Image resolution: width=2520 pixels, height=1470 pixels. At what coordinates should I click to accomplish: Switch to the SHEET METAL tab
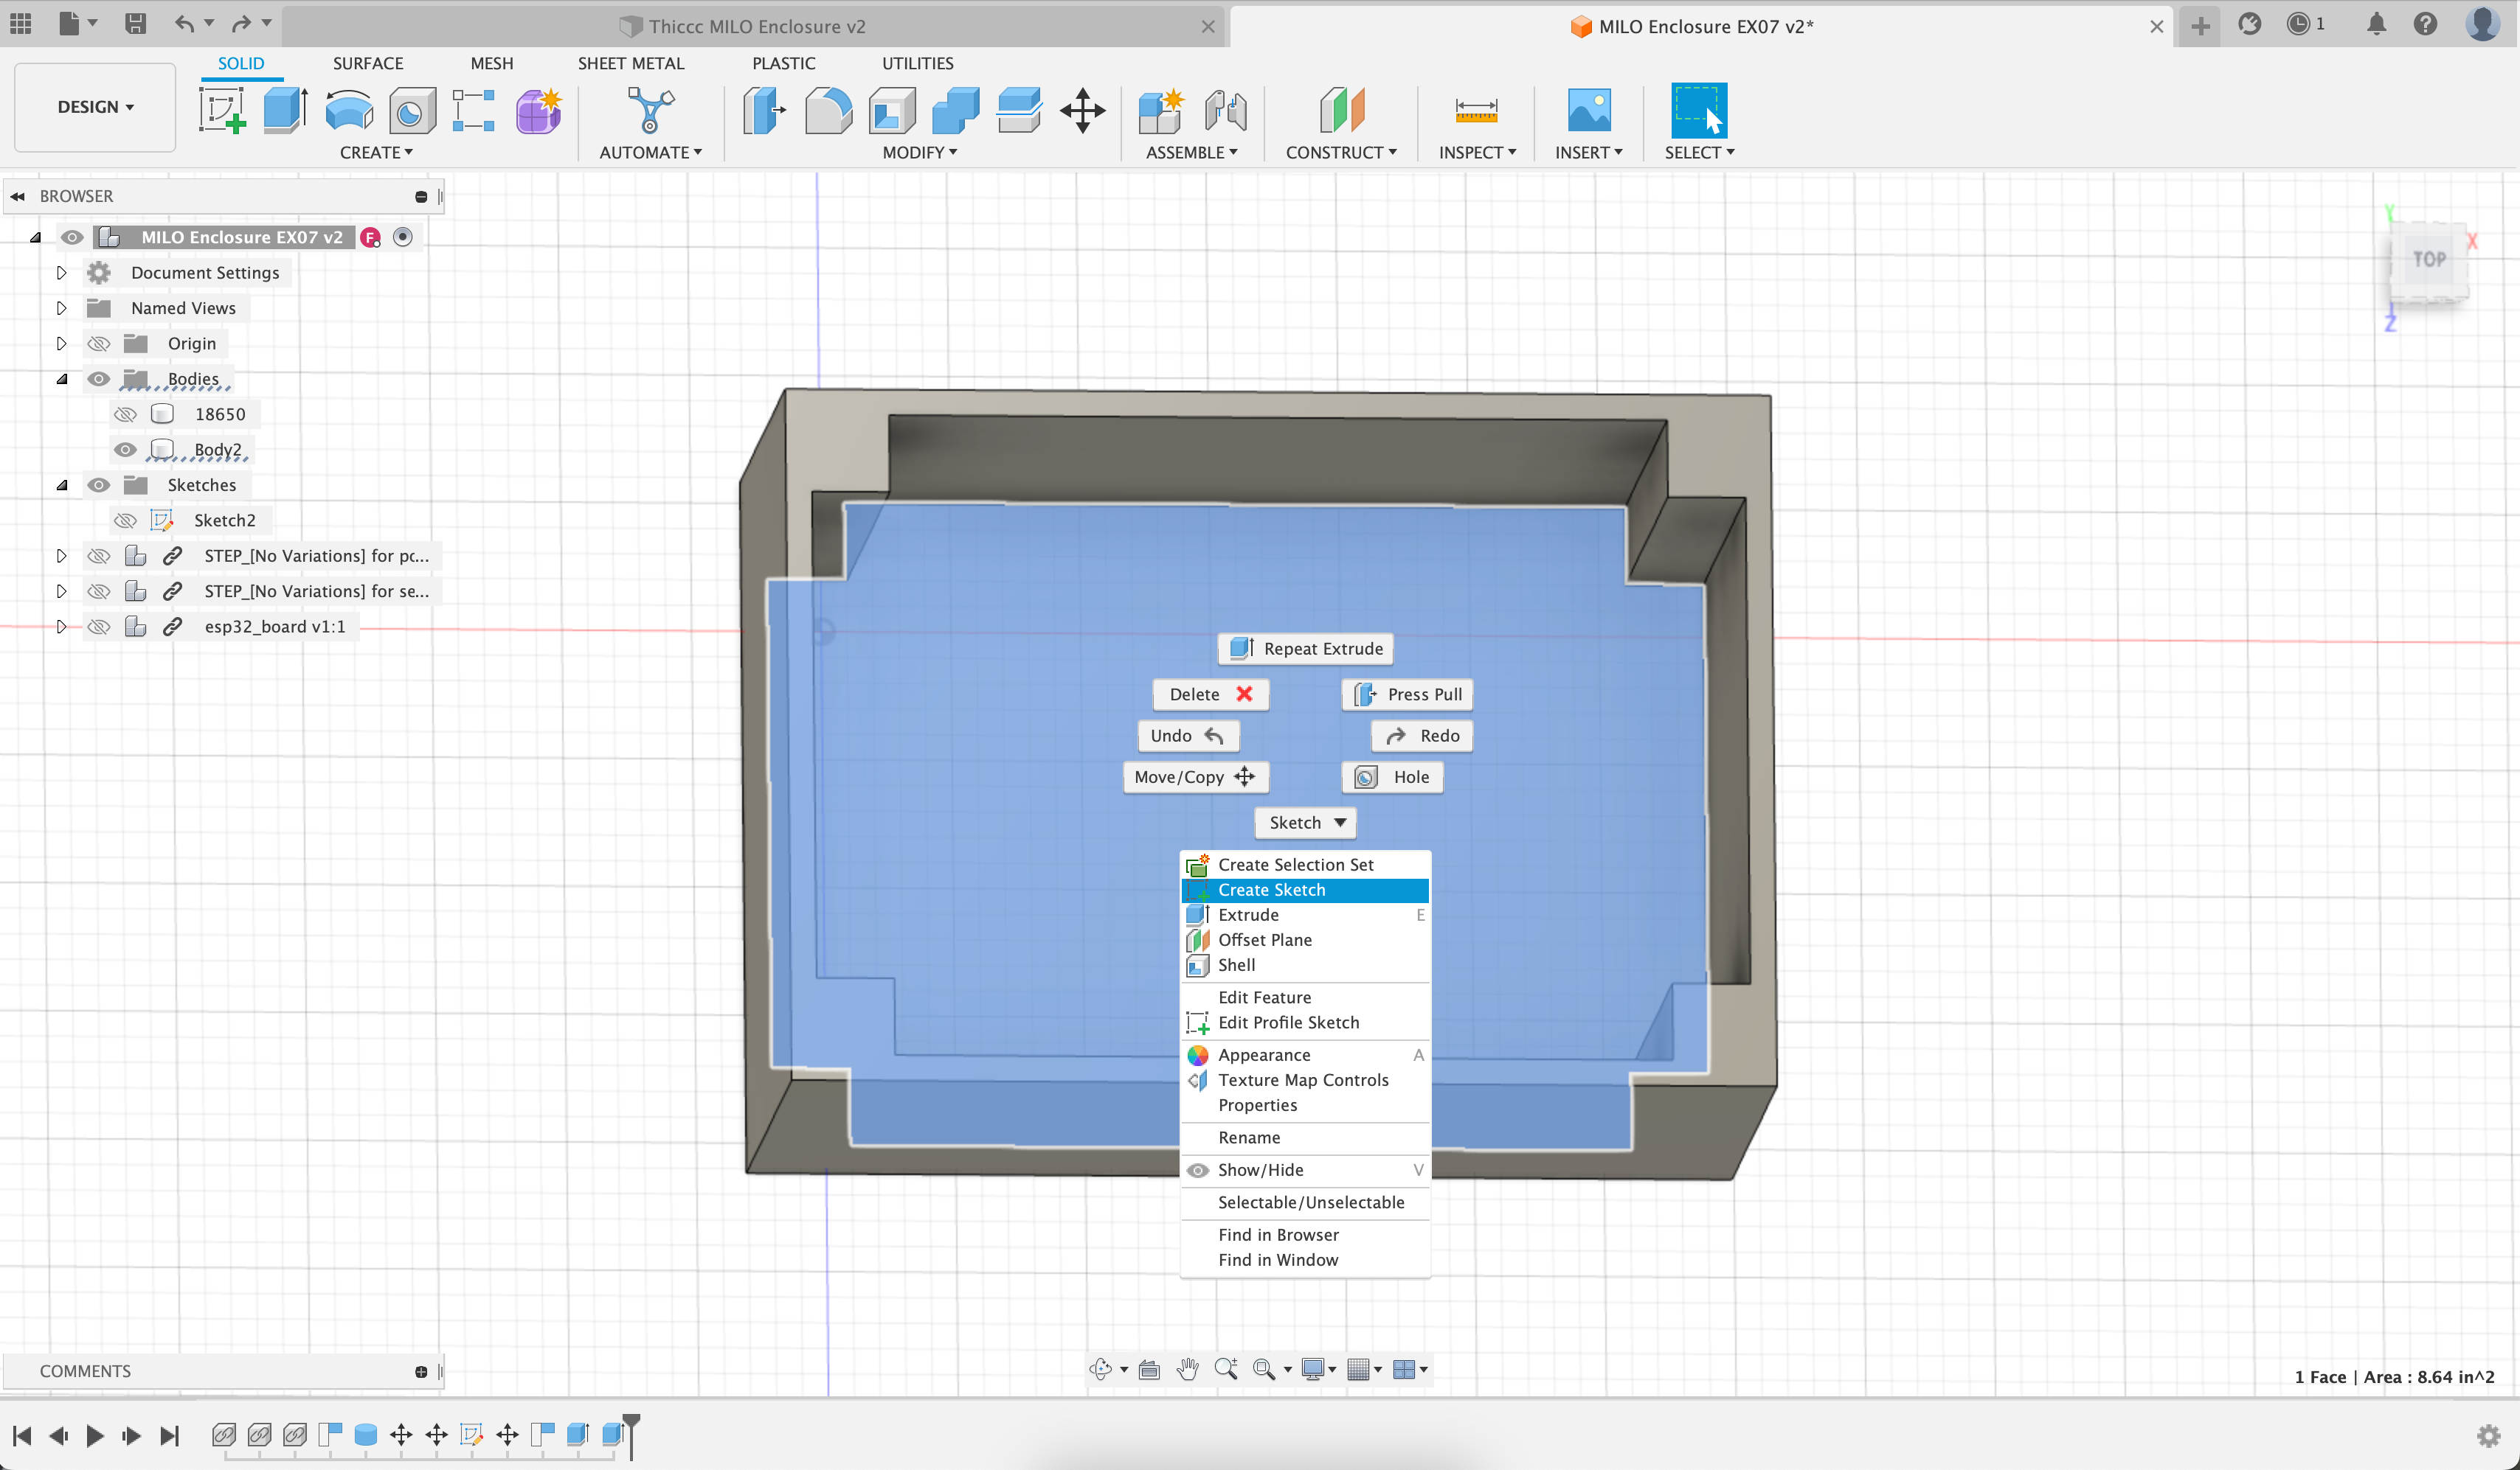click(630, 63)
